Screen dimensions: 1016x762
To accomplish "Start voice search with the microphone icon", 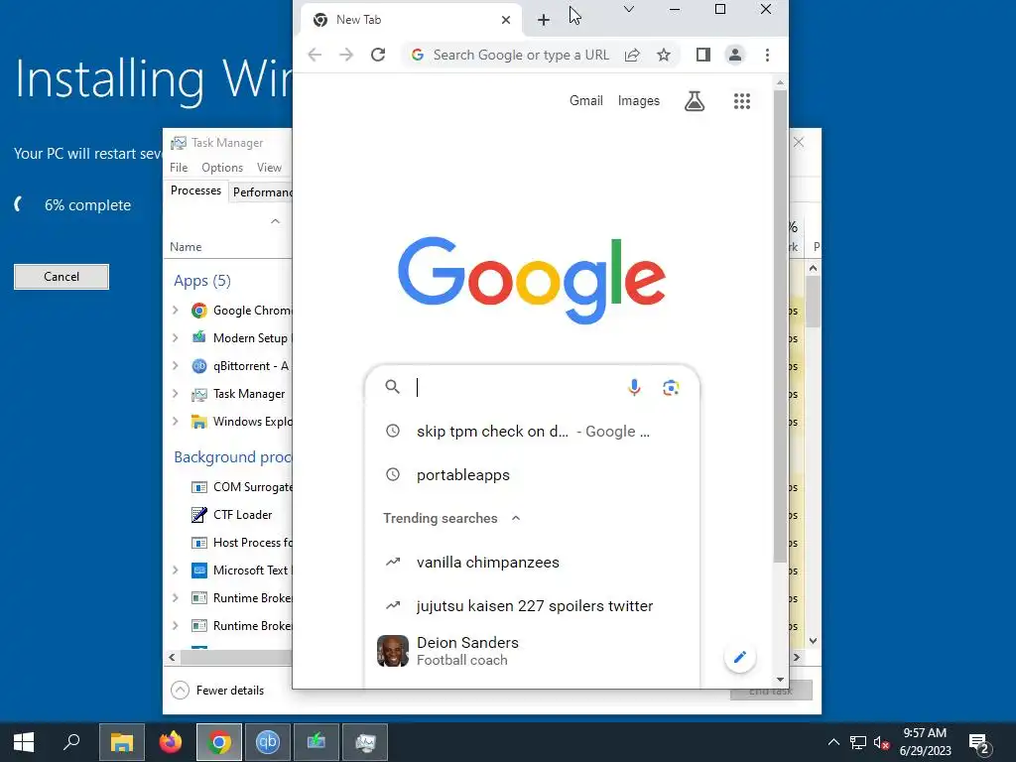I will (634, 388).
